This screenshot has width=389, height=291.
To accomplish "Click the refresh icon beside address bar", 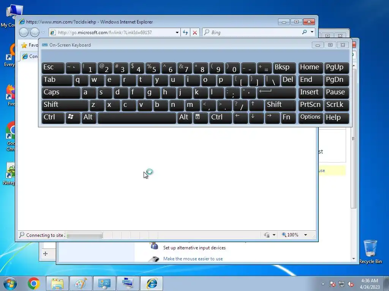I will (x=185, y=33).
